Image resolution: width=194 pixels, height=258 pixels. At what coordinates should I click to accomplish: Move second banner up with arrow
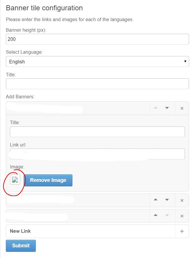156,200
